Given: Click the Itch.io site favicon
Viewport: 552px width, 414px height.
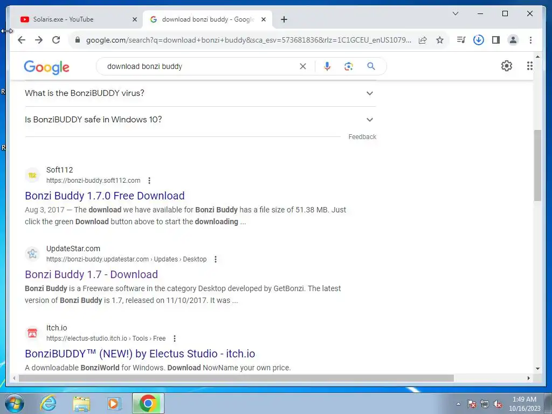Looking at the screenshot, I should click(32, 333).
